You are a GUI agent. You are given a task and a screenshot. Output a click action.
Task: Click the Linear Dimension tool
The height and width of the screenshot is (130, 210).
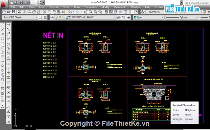coord(8,25)
